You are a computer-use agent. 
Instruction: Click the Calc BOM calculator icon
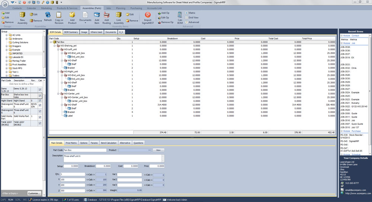coord(180,15)
